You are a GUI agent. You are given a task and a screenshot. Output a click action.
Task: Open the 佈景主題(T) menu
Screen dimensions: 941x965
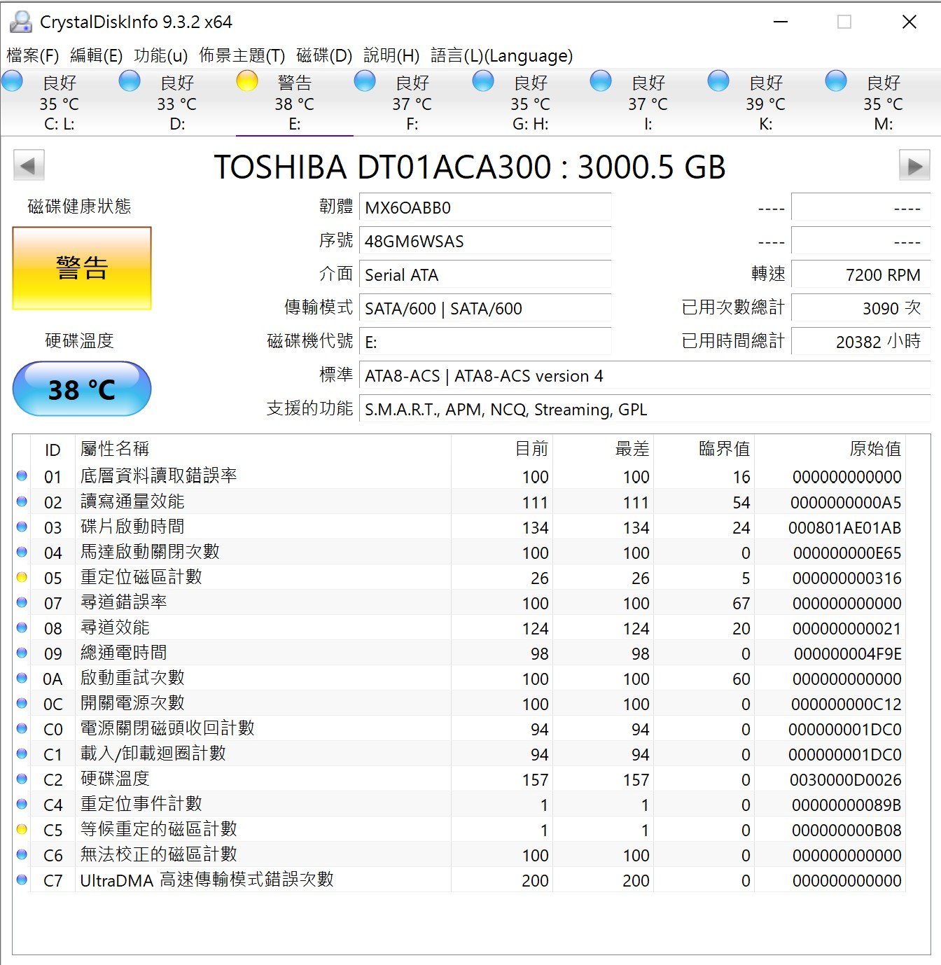tap(242, 55)
